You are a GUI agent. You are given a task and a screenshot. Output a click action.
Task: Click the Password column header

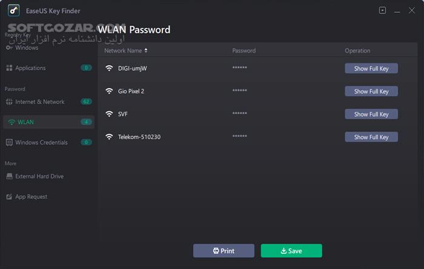click(x=244, y=50)
